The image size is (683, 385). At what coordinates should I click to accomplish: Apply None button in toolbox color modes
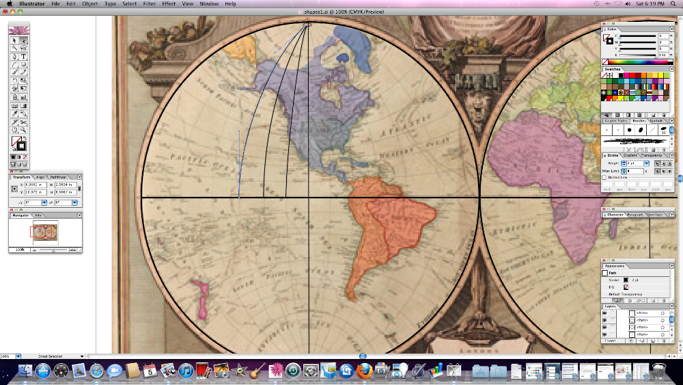[x=25, y=157]
